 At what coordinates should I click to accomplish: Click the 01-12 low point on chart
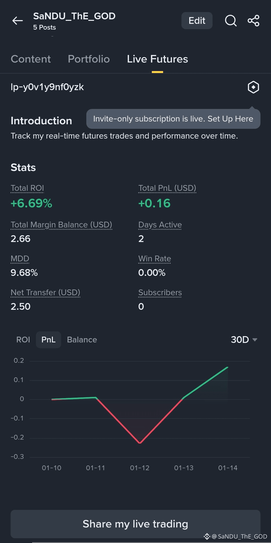[140, 443]
